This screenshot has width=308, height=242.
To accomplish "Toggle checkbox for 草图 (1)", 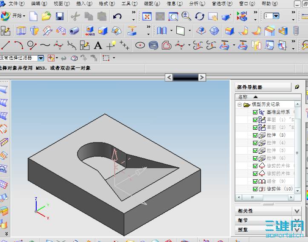I will click(x=255, y=120).
